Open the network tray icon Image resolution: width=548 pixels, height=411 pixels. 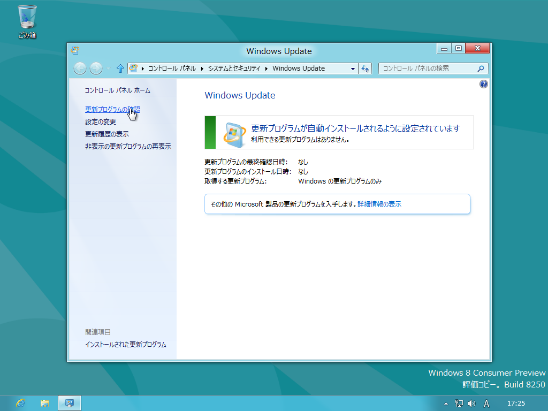[459, 404]
